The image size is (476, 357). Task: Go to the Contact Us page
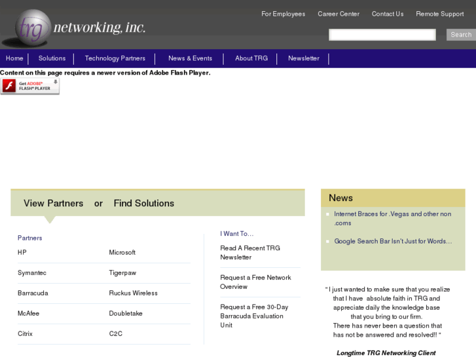(388, 14)
